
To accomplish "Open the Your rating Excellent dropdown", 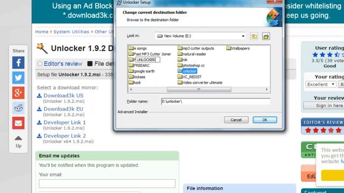I will (x=321, y=85).
